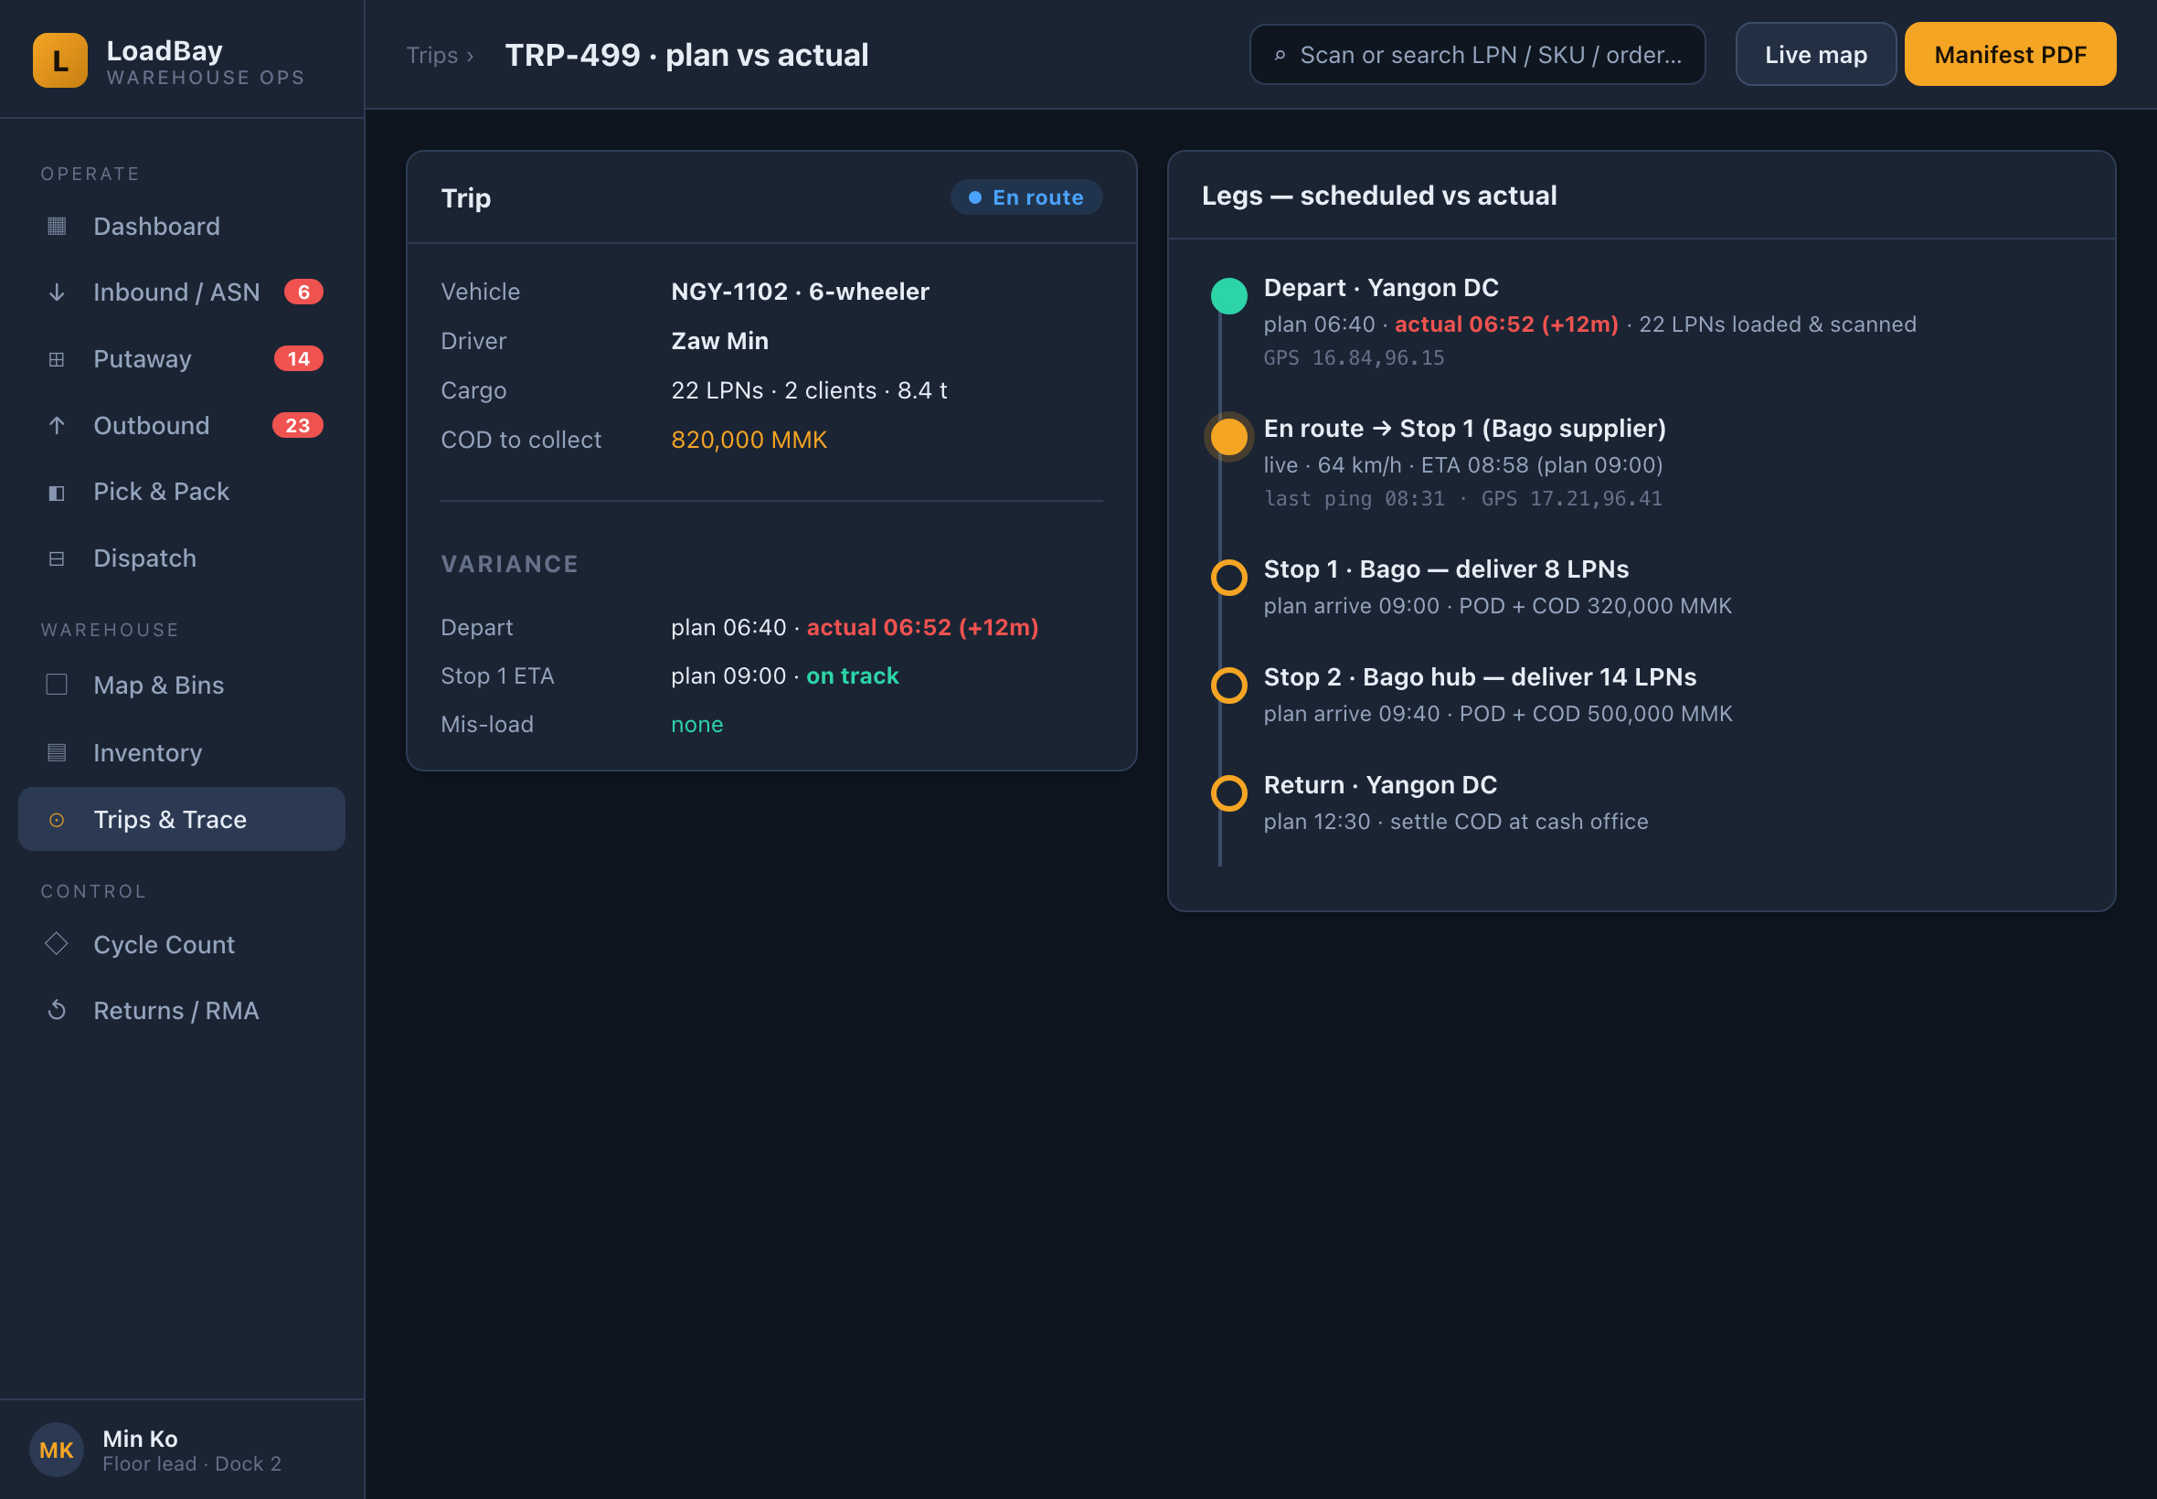Click the Map & Bins square icon

tap(57, 685)
